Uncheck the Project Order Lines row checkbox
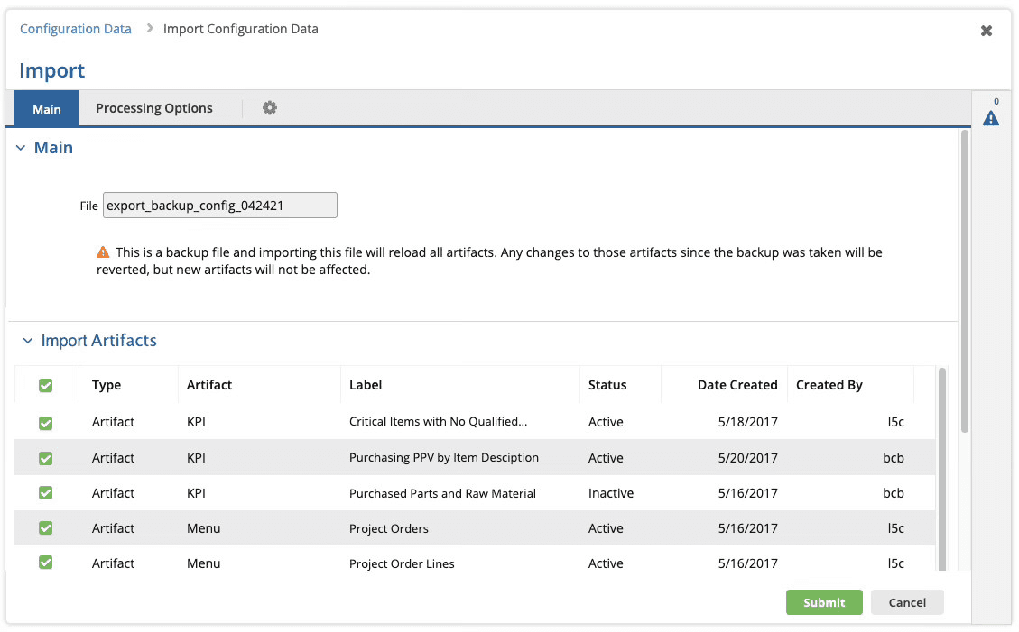 pos(45,562)
